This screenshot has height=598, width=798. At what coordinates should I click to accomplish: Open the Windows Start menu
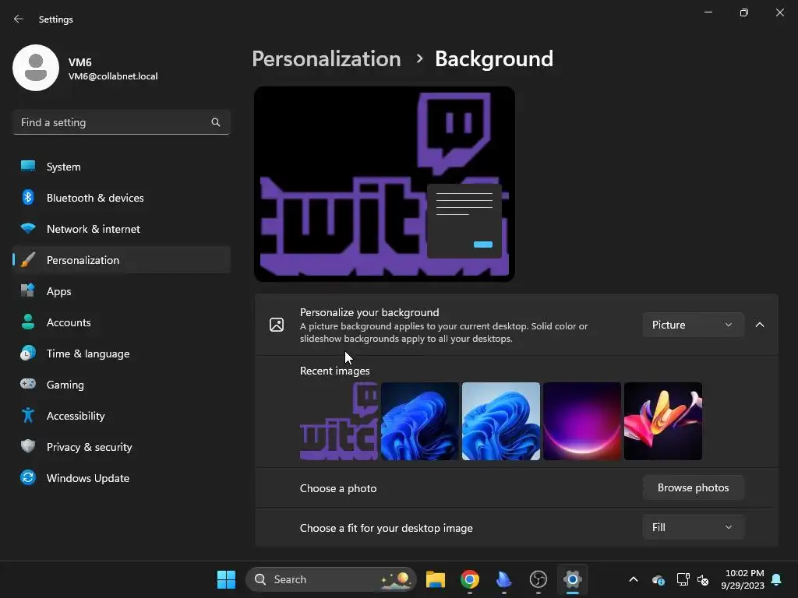pyautogui.click(x=226, y=579)
